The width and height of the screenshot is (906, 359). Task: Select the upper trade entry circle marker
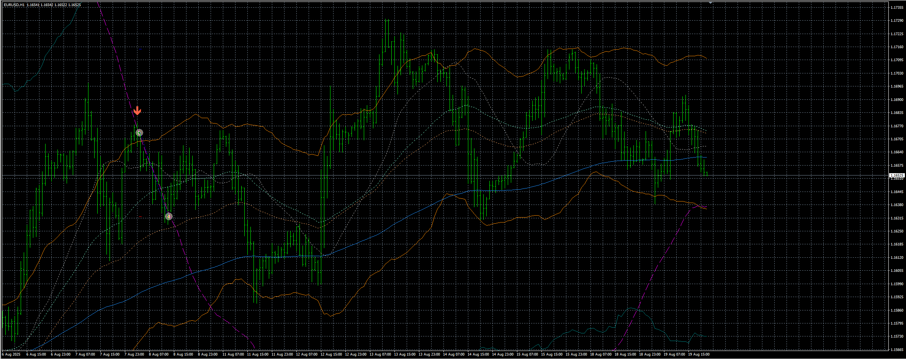[139, 133]
